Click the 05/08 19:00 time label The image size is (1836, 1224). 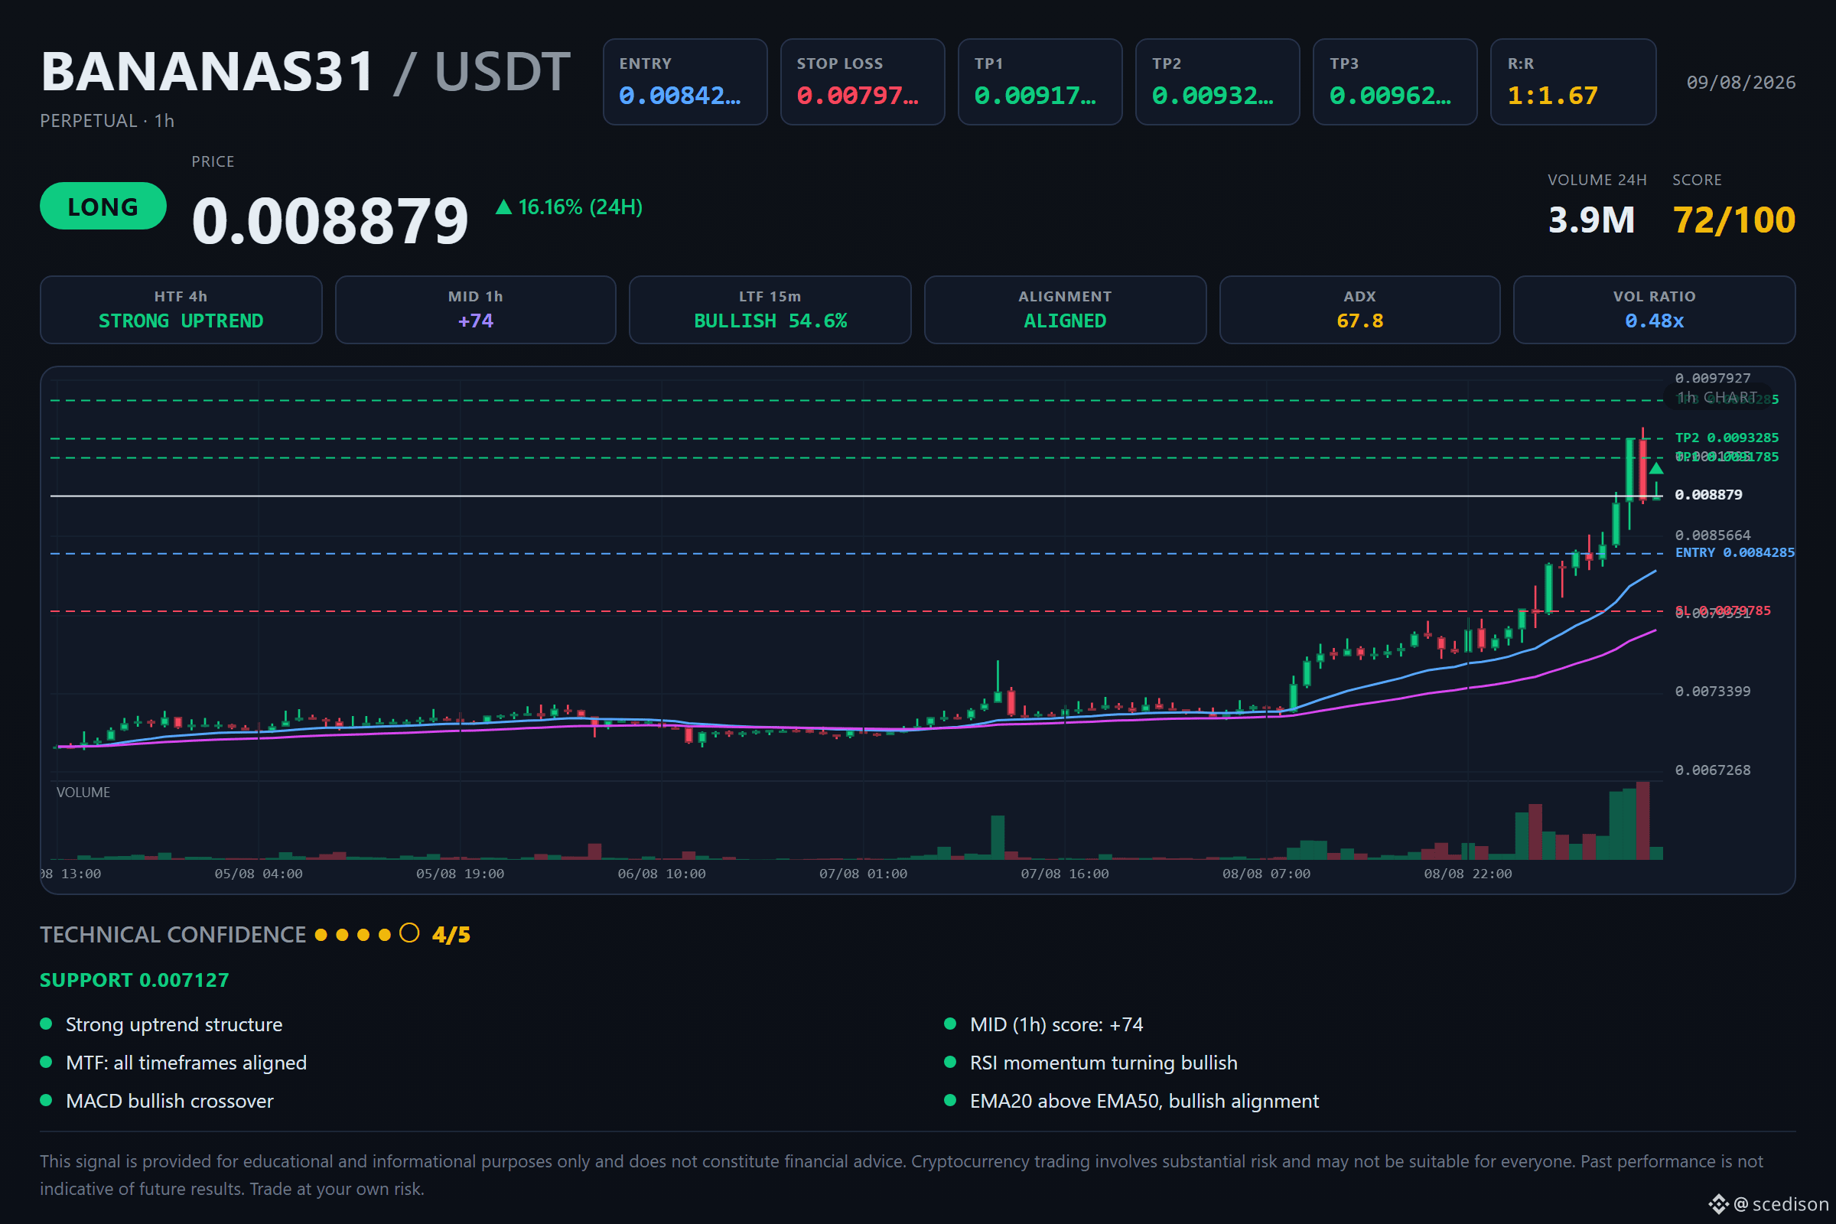460,874
